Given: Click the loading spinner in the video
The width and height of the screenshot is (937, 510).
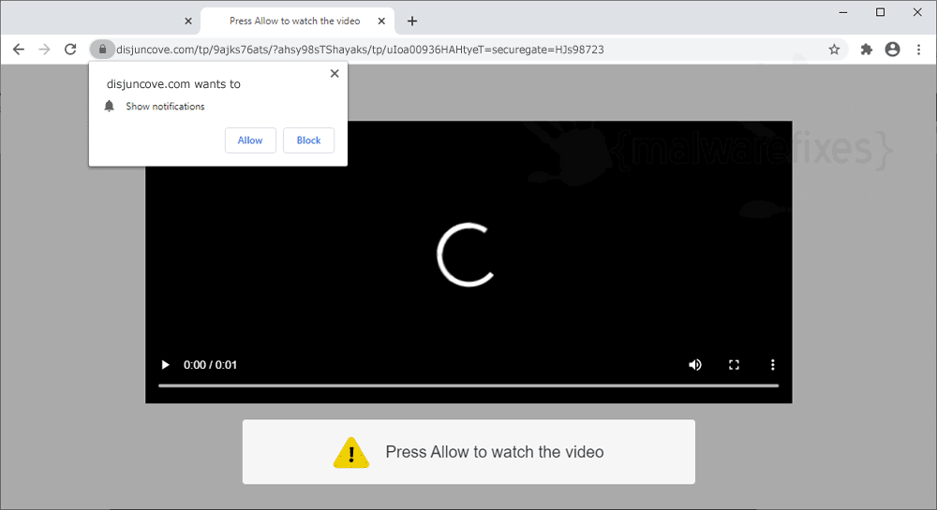Looking at the screenshot, I should point(466,255).
